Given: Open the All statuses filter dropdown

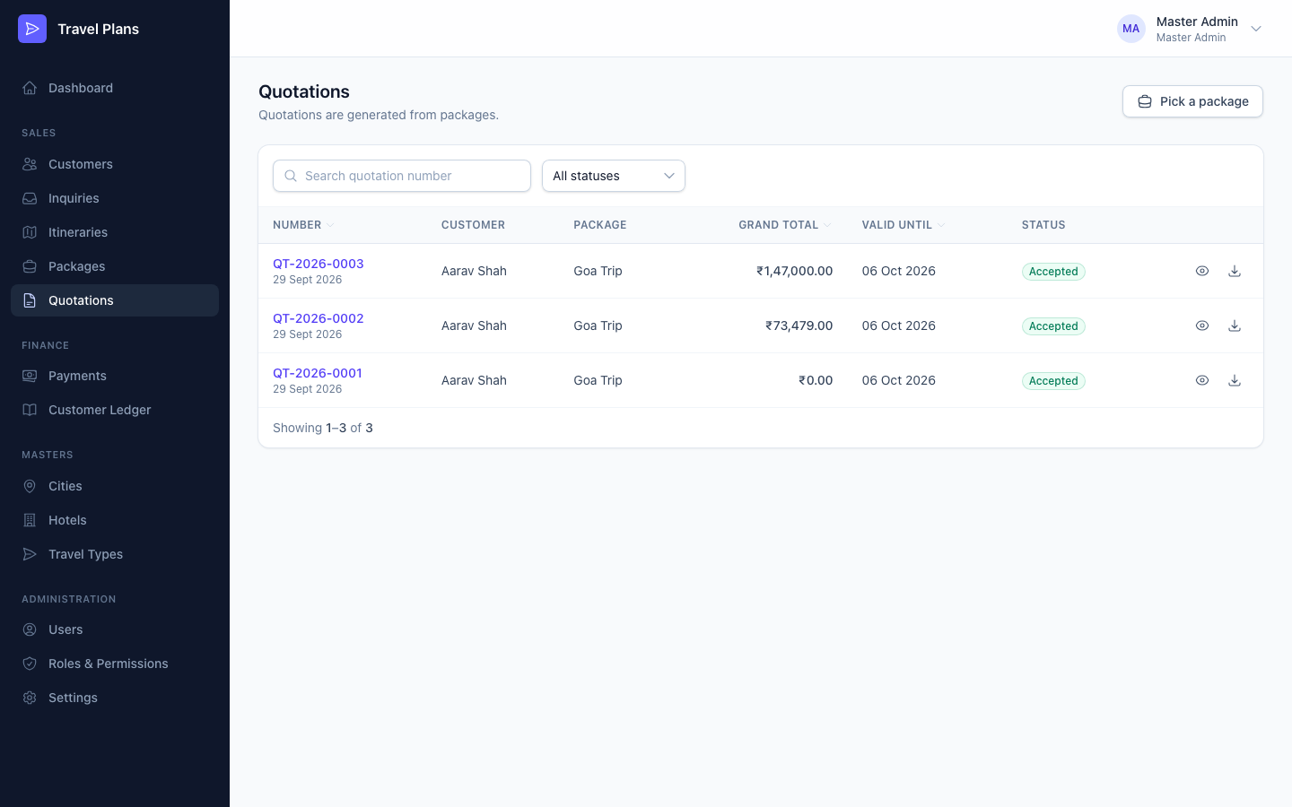Looking at the screenshot, I should point(614,176).
